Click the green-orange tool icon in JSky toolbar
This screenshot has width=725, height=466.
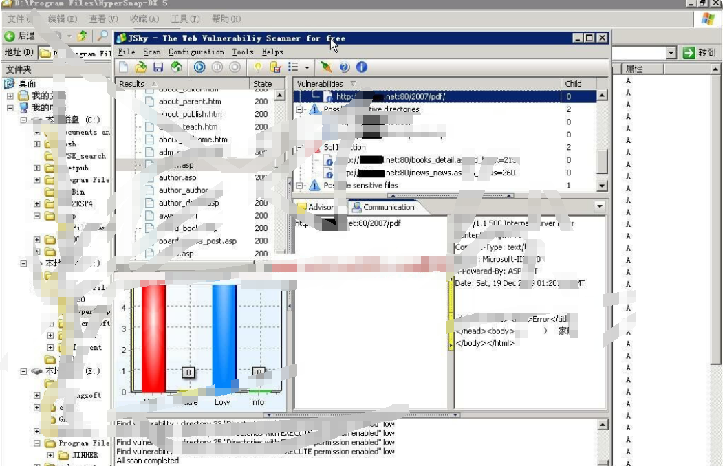click(326, 67)
